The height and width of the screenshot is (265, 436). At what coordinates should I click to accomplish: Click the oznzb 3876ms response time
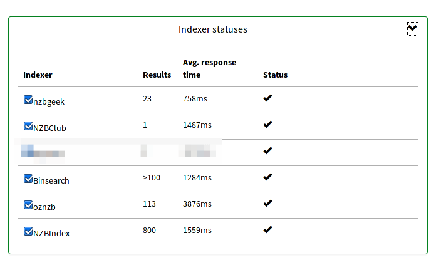pyautogui.click(x=197, y=204)
